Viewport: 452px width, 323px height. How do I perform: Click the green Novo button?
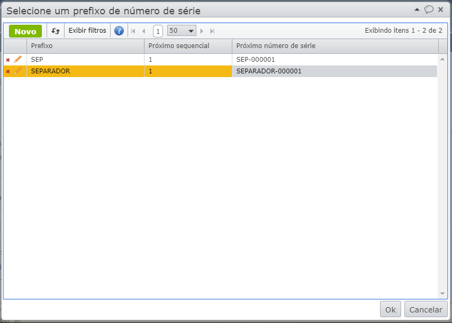25,31
